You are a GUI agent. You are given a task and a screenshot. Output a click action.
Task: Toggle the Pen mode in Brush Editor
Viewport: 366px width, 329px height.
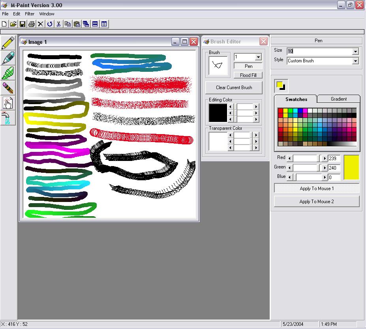pyautogui.click(x=248, y=66)
